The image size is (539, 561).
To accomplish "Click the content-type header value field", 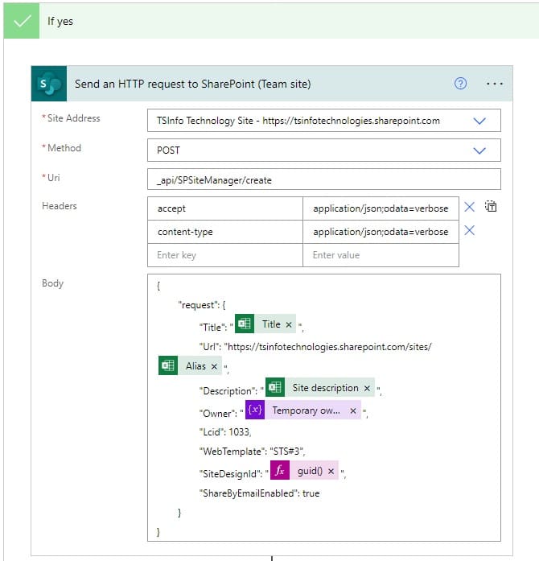I will 381,232.
